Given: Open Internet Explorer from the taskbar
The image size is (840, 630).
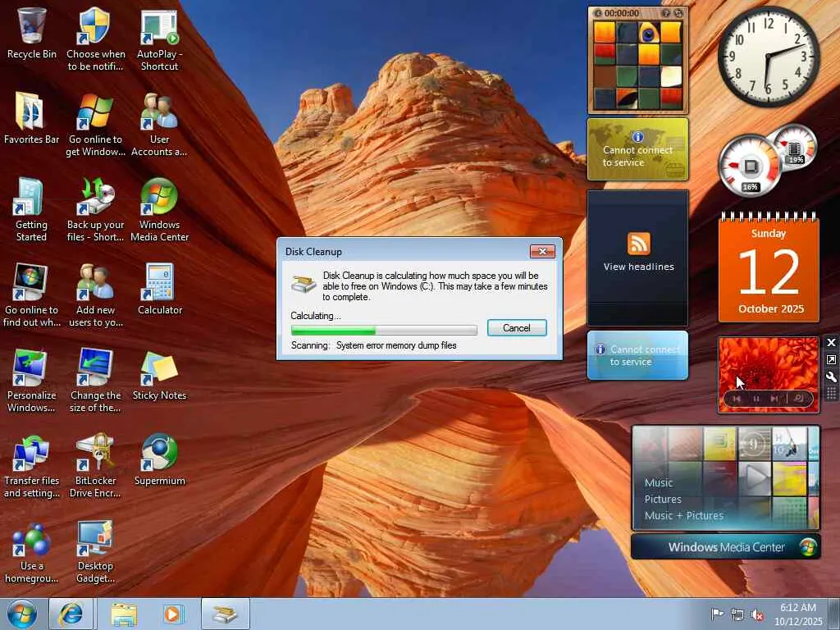Looking at the screenshot, I should 71,614.
